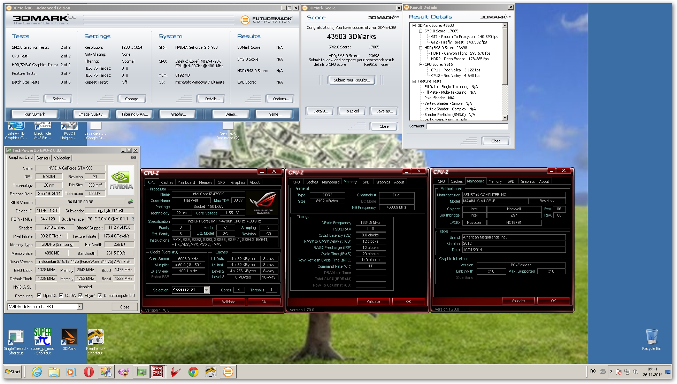Viewport: 677px width, 384px height.
Task: Open JavaRa-2 Google Drive desktop icon
Action: point(95,131)
